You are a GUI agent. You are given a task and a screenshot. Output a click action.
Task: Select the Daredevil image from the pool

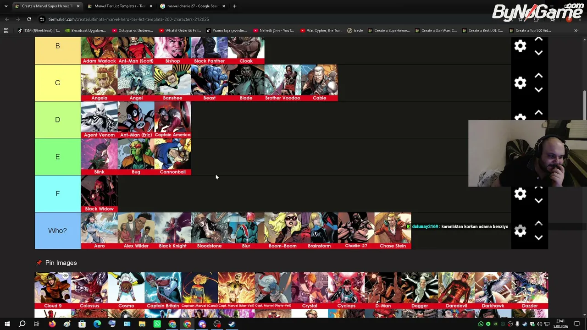(x=456, y=291)
